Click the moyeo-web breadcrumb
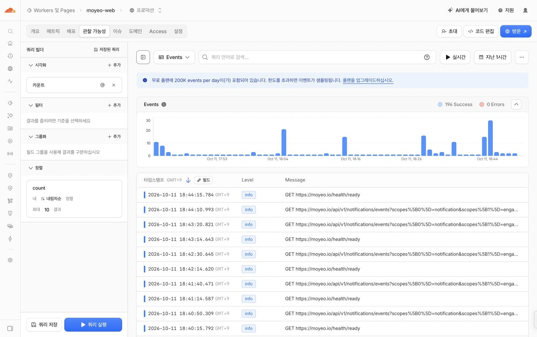The width and height of the screenshot is (537, 337). (x=101, y=10)
